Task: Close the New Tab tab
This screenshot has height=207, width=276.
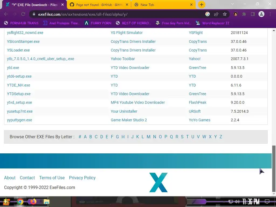Action: coord(191,5)
